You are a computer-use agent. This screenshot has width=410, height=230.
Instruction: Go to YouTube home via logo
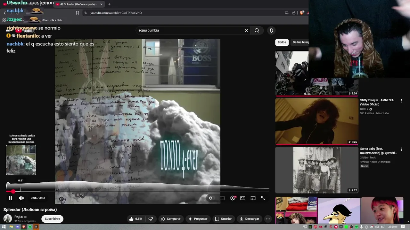[x=26, y=31]
